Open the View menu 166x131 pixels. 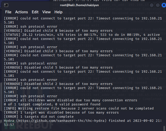click(46, 12)
